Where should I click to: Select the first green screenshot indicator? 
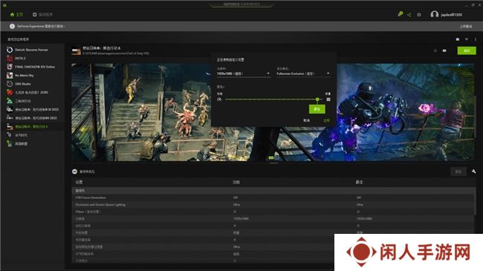point(271,157)
